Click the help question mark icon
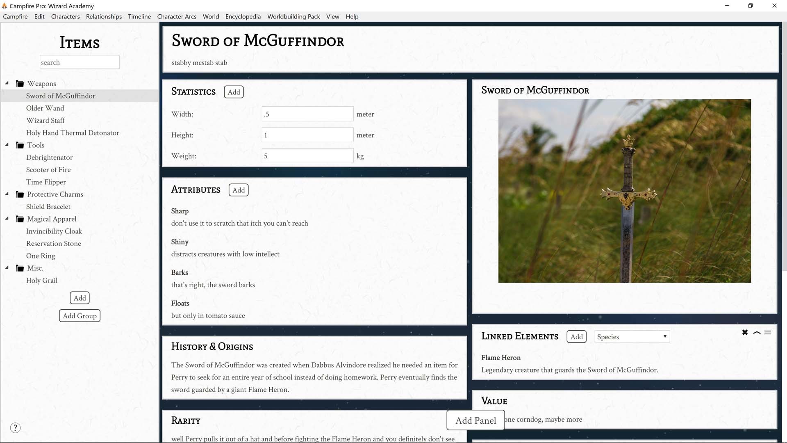 point(15,427)
